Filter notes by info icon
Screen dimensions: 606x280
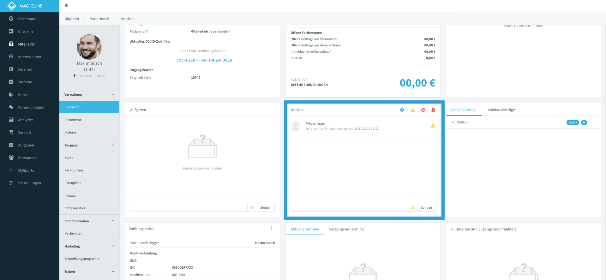[402, 110]
